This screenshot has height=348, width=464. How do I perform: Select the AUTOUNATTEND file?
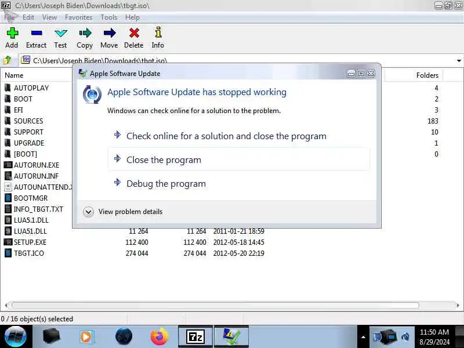(38, 187)
